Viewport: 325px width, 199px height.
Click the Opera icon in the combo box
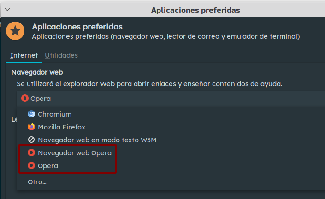(25, 99)
